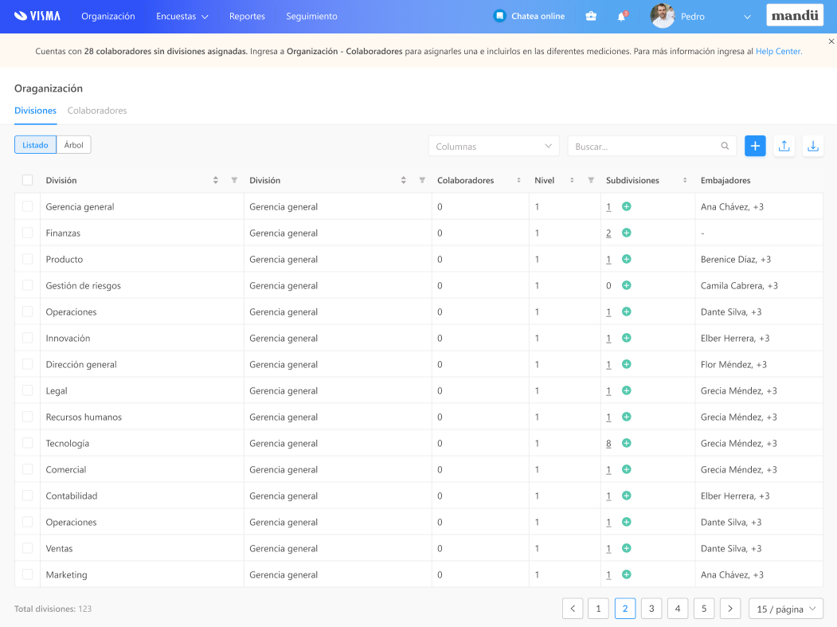The height and width of the screenshot is (627, 837).
Task: Click the blue add division plus button
Action: (755, 146)
